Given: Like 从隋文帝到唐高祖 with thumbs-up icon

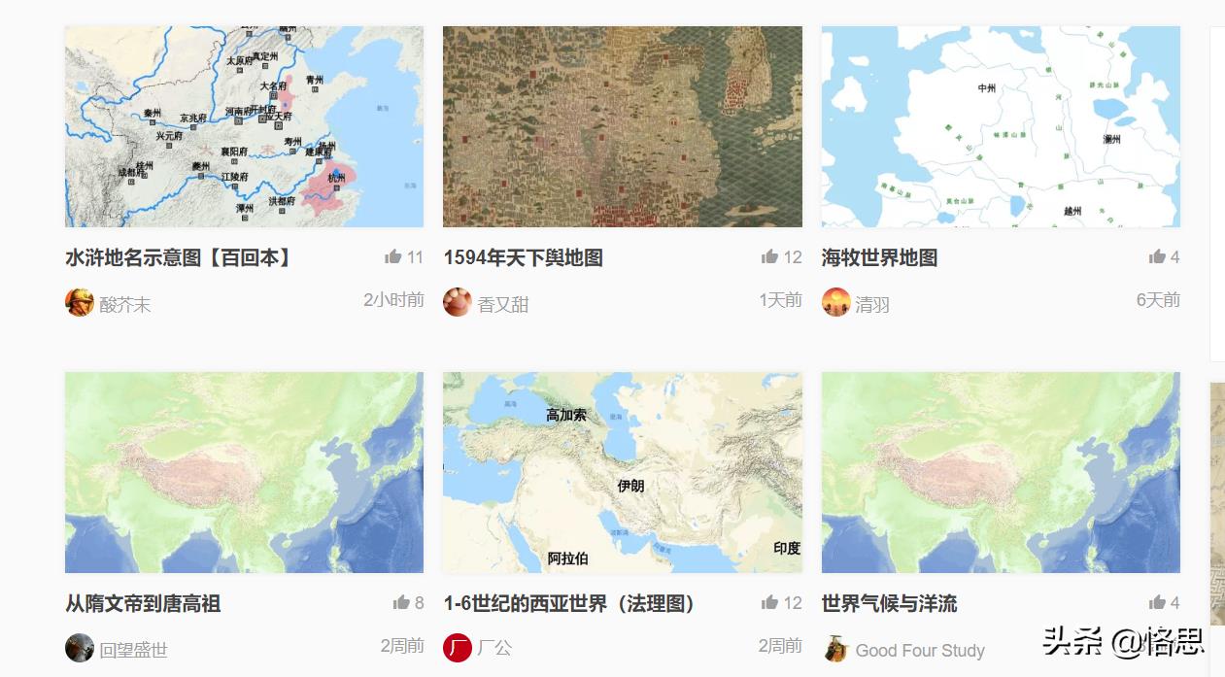Looking at the screenshot, I should coord(401,602).
